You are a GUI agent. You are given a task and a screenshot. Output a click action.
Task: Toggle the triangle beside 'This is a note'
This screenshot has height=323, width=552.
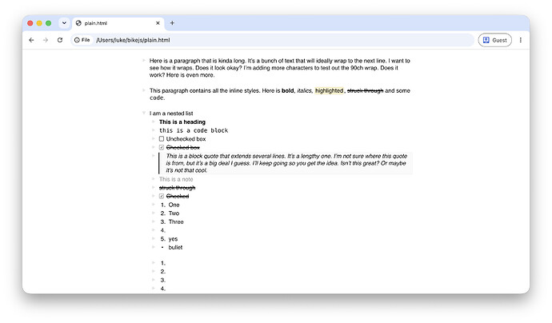pyautogui.click(x=153, y=179)
